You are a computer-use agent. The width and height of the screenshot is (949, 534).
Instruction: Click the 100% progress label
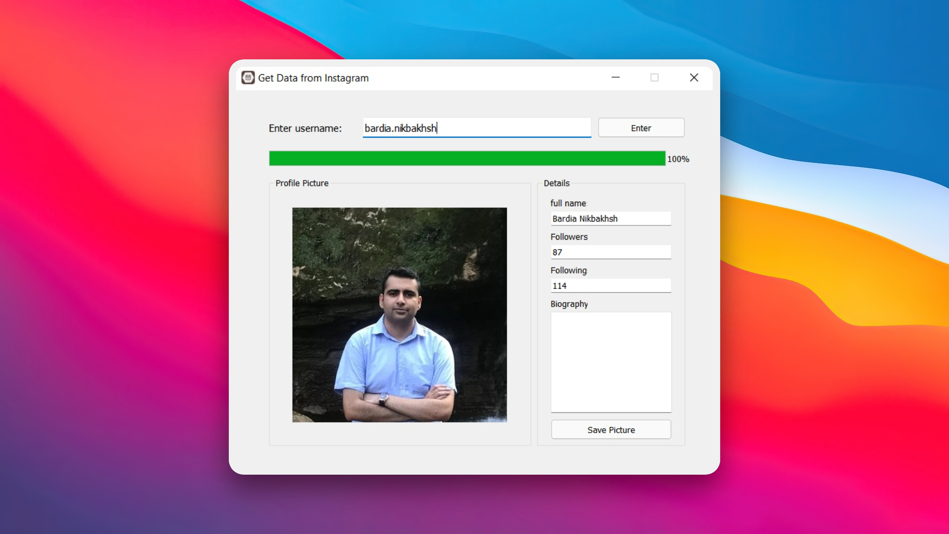coord(678,159)
